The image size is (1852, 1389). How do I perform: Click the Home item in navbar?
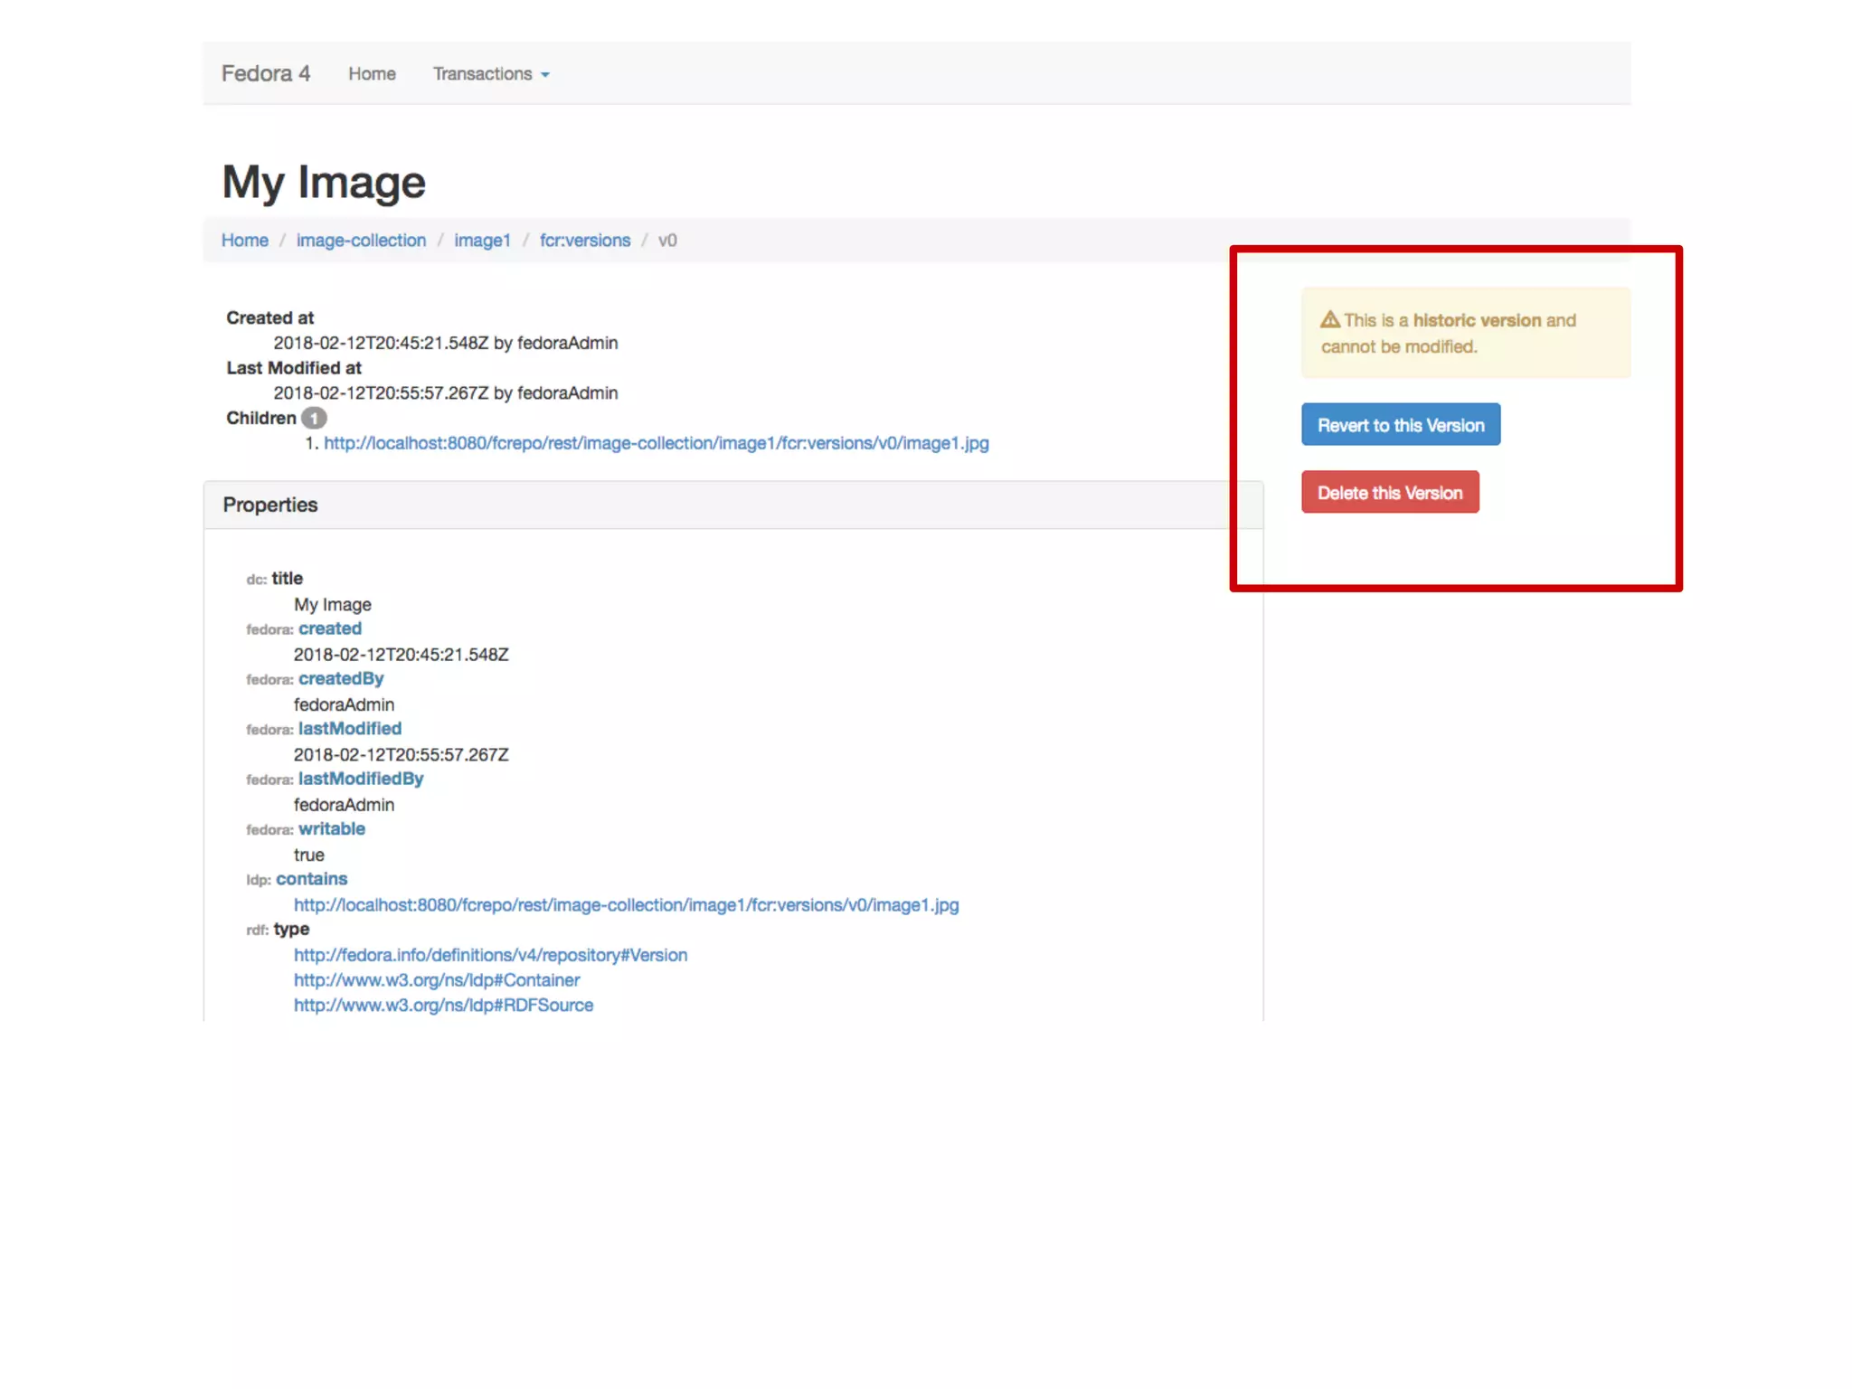tap(372, 74)
